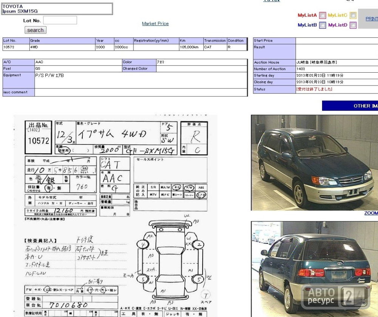Click the CAT transmission cell

[215, 47]
